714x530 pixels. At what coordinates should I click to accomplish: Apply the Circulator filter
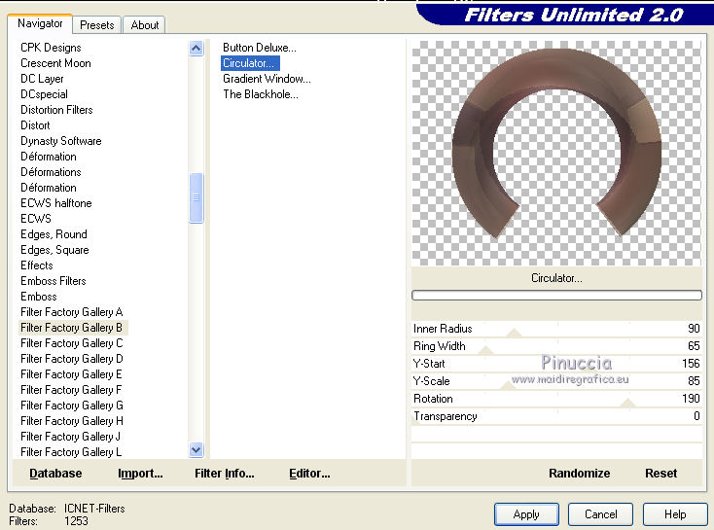tap(526, 514)
